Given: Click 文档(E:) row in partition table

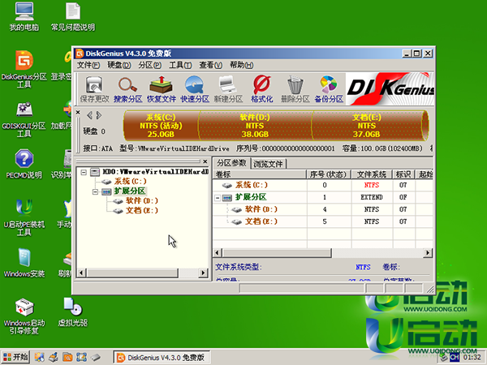Looking at the screenshot, I should (323, 221).
